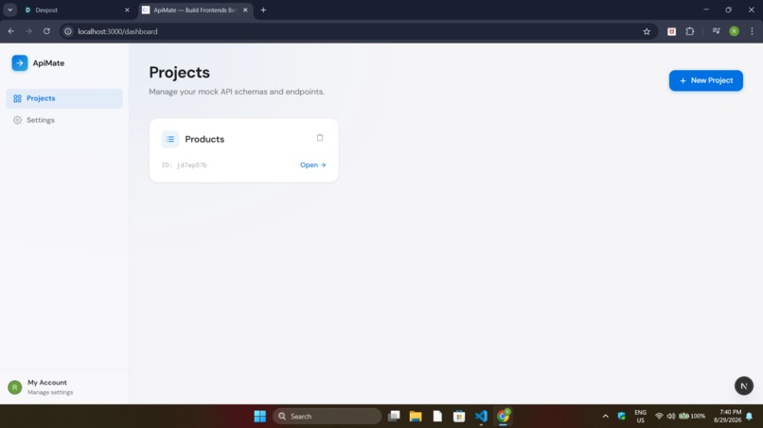
Task: Click the taskbar Search box
Action: (327, 417)
